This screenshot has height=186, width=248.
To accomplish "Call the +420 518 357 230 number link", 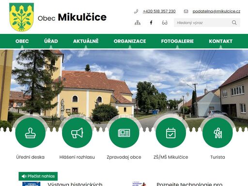I will click(159, 11).
